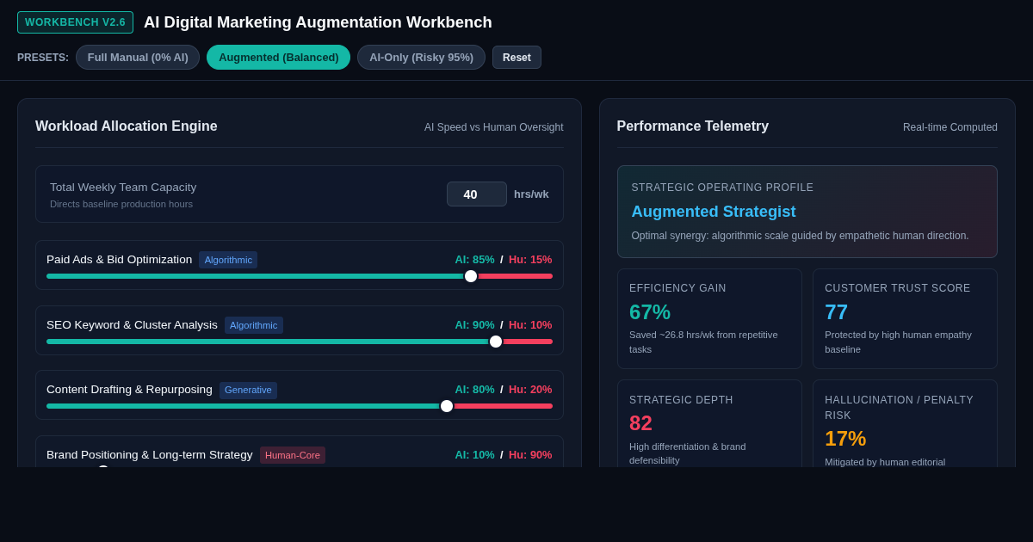1033x542 pixels.
Task: Select the AI-Only (Risky 95%) preset
Action: pos(421,58)
